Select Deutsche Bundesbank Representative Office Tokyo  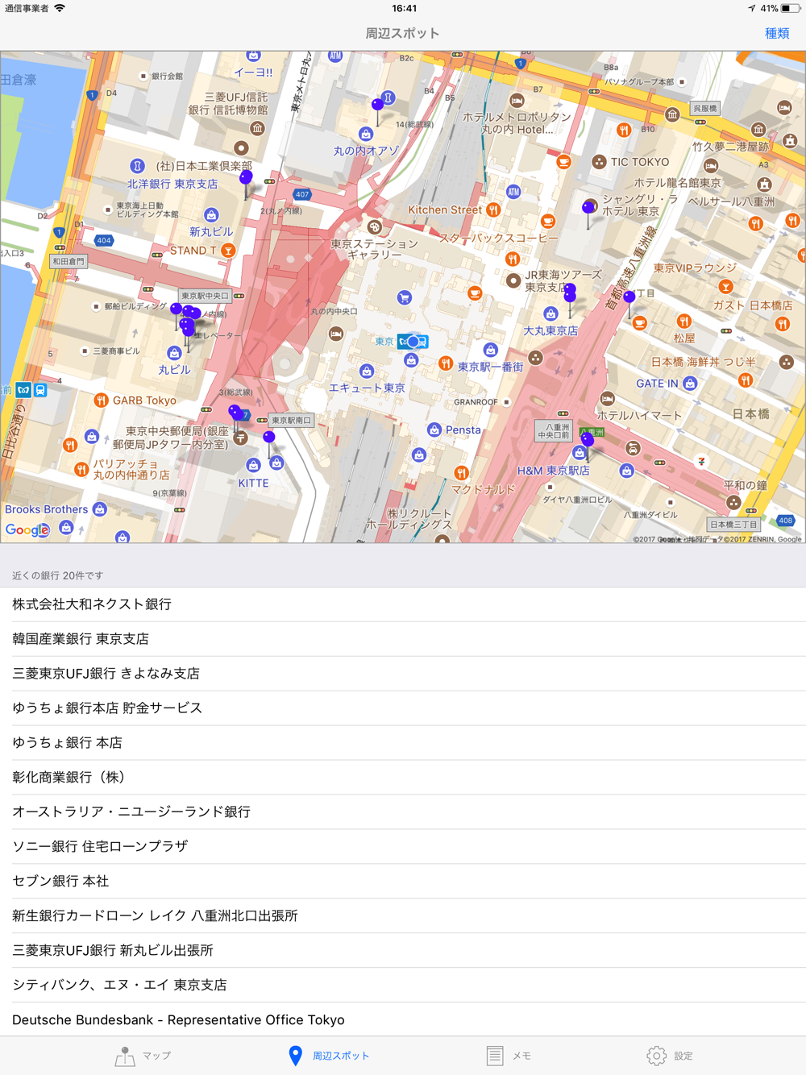[403, 1020]
